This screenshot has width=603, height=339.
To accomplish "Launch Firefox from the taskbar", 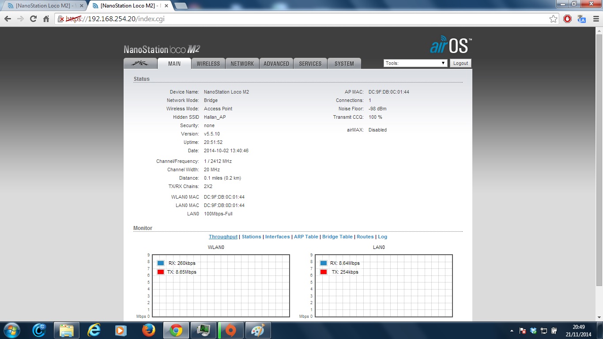I will tap(148, 330).
